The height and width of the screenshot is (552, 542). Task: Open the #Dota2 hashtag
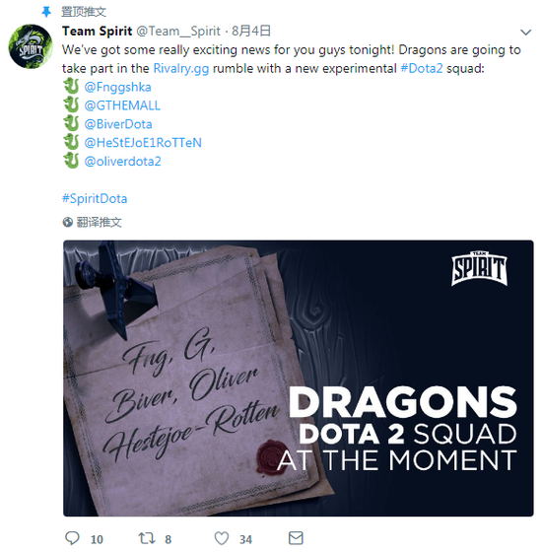(422, 68)
